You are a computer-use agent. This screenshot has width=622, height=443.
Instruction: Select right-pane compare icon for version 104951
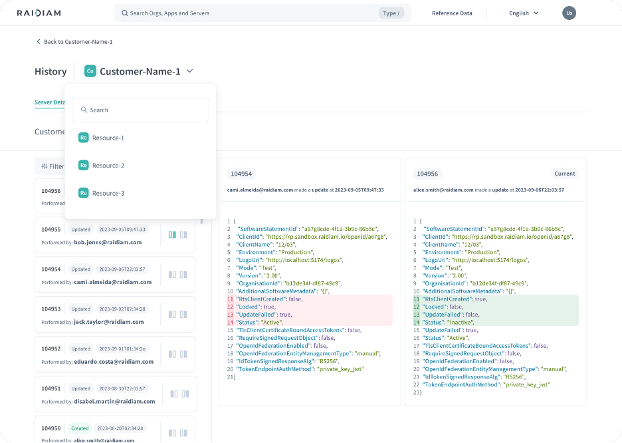click(185, 394)
